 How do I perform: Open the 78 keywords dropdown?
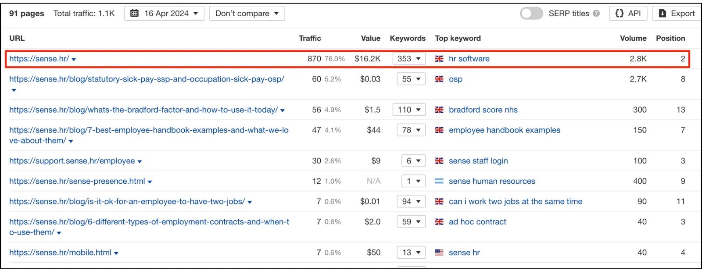411,130
